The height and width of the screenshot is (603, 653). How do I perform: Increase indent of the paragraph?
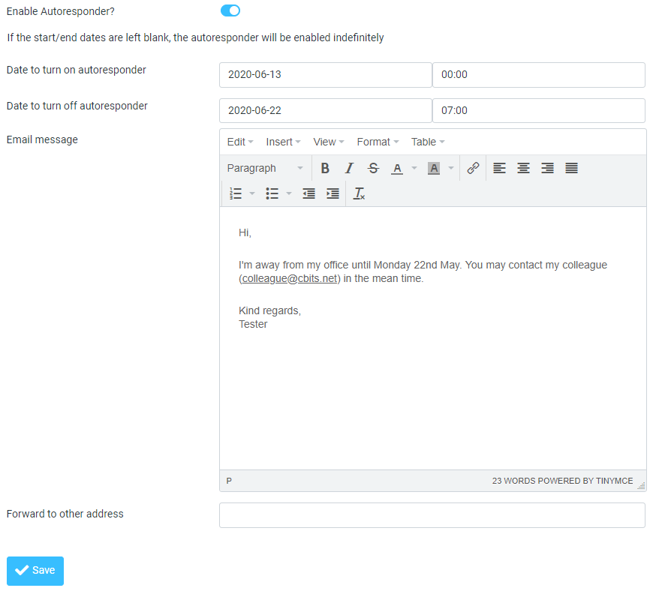[x=333, y=193]
